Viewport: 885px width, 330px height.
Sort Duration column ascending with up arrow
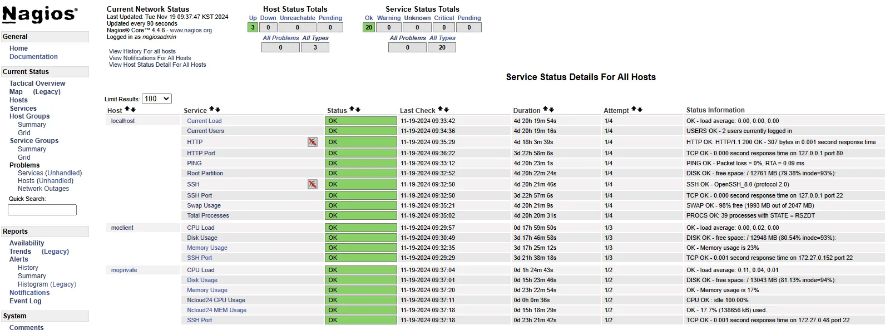click(x=545, y=110)
